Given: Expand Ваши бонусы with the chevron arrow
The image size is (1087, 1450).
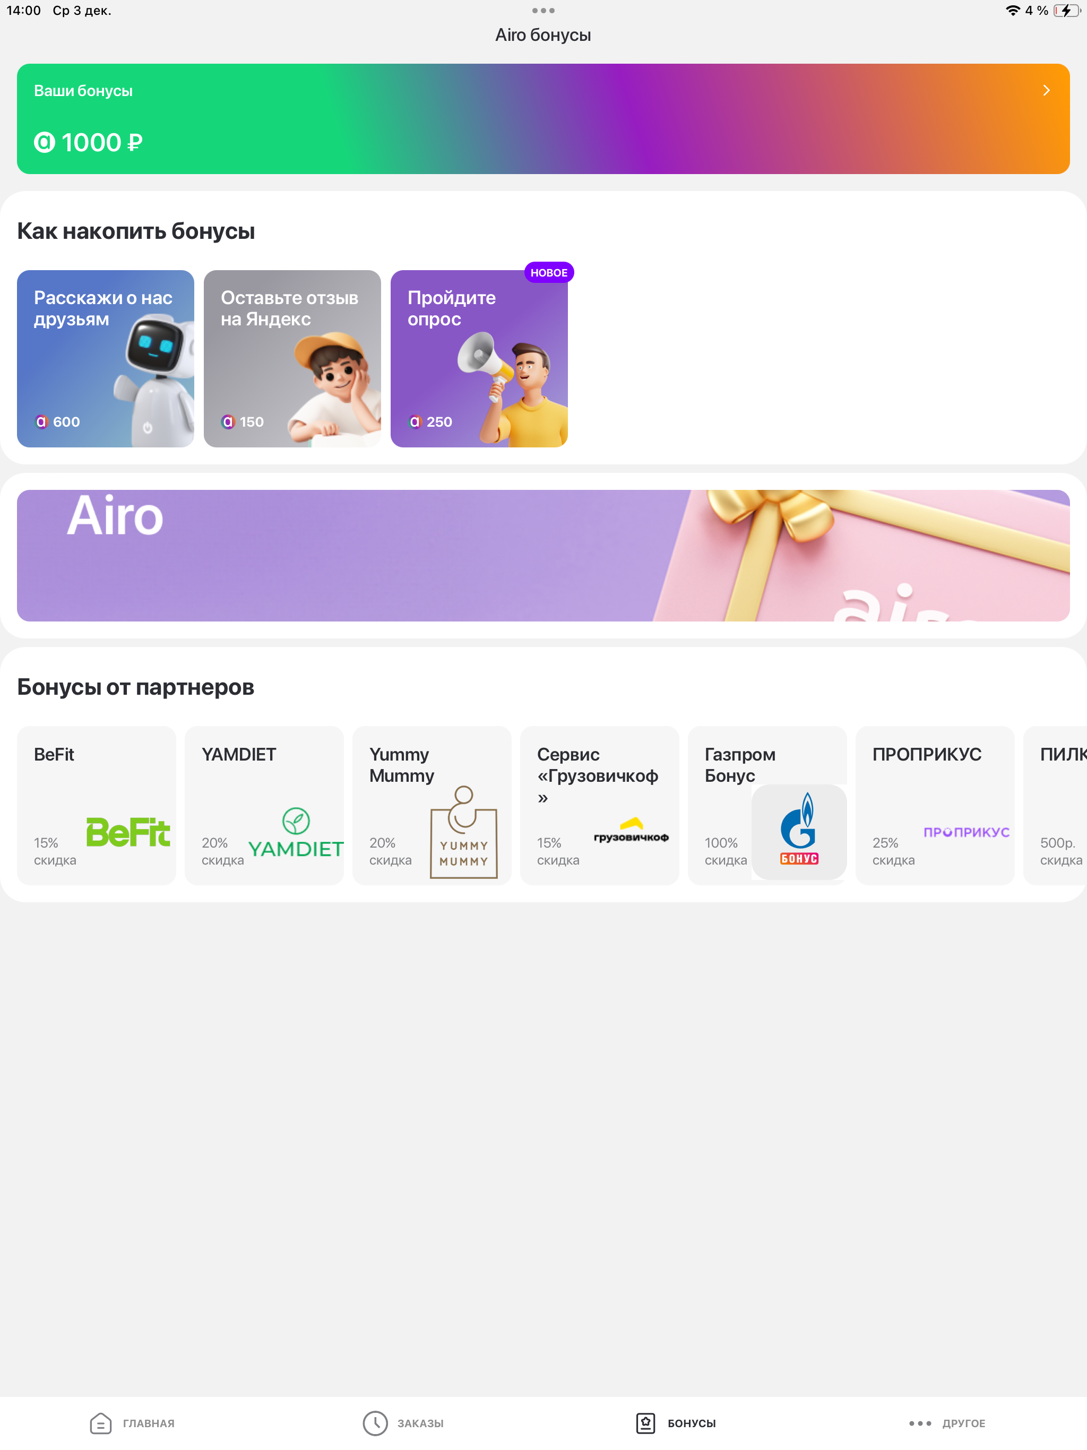Looking at the screenshot, I should 1046,90.
